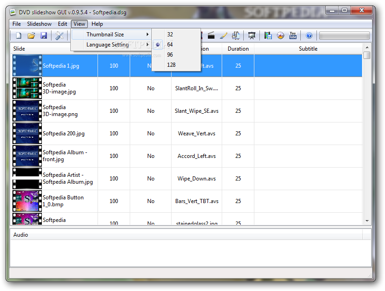385x291 pixels.
Task: Click the progress bar in the toolbar
Action: click(x=344, y=35)
